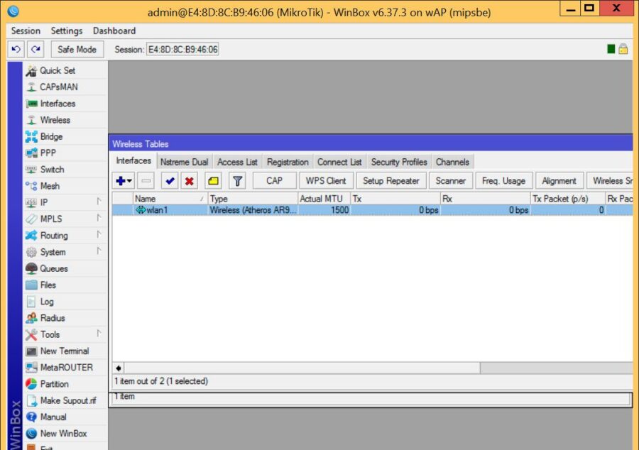Image resolution: width=639 pixels, height=450 pixels.
Task: Open the Mesh section
Action: tap(65, 186)
